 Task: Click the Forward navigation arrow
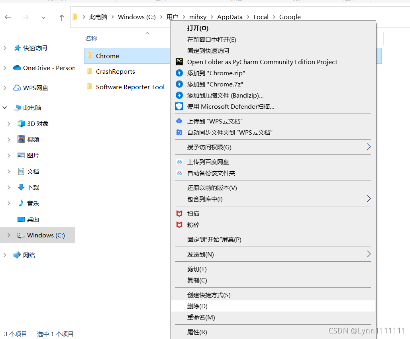[26, 17]
